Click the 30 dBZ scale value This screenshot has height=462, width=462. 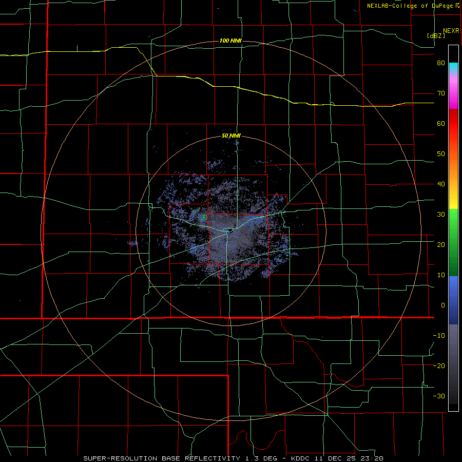coord(441,215)
